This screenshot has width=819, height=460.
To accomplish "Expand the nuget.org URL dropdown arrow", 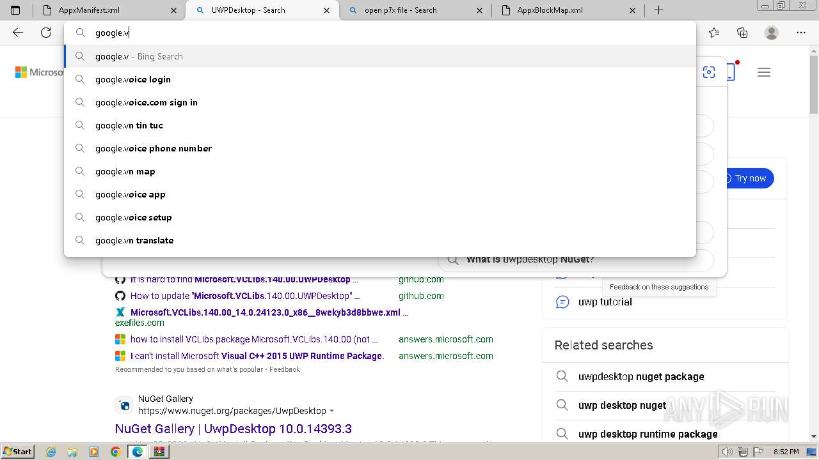I will [x=331, y=411].
